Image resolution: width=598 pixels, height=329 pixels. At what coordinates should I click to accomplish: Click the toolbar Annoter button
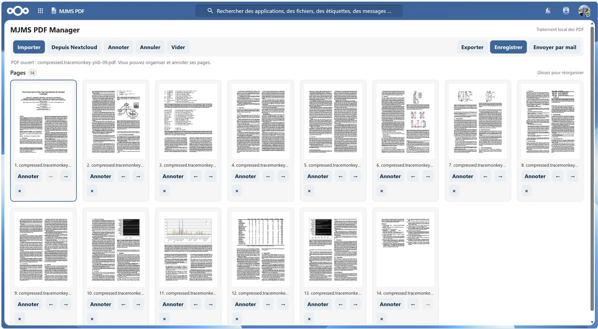(119, 47)
